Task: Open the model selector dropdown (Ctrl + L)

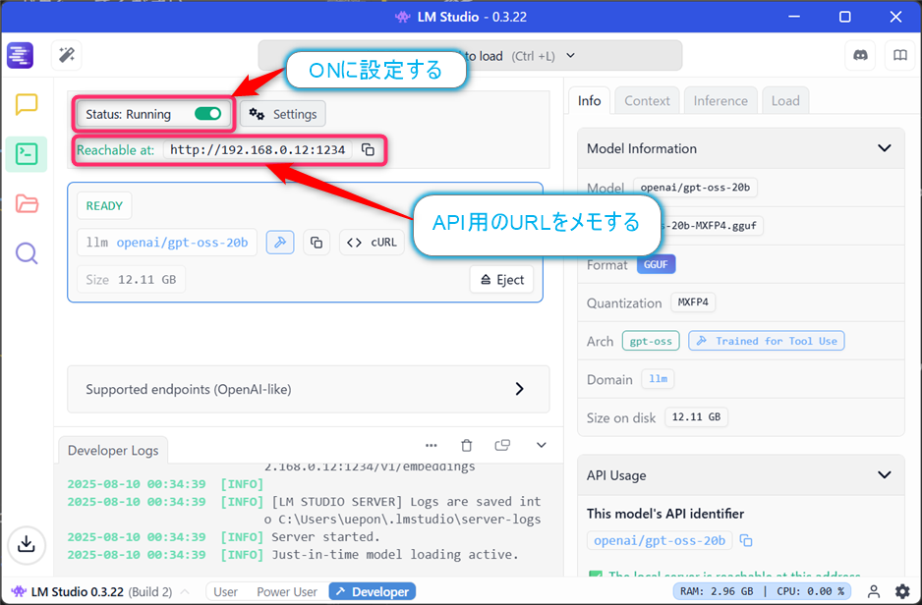Action: [x=471, y=56]
